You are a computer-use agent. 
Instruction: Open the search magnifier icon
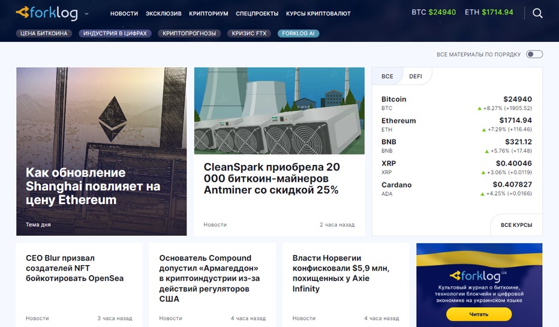click(x=537, y=13)
